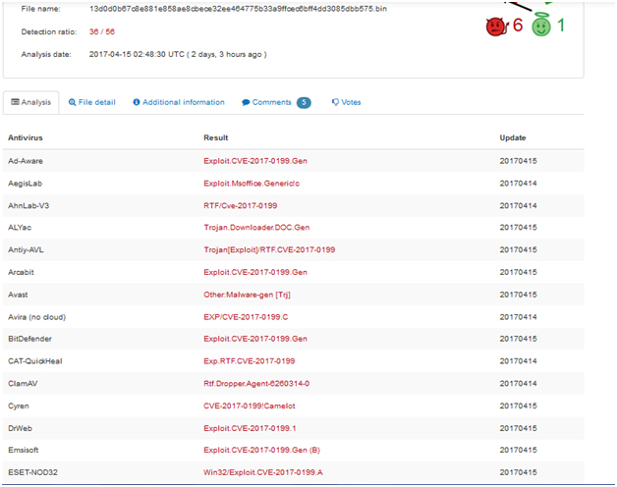
Task: Switch to the File detail tab
Action: tap(92, 102)
